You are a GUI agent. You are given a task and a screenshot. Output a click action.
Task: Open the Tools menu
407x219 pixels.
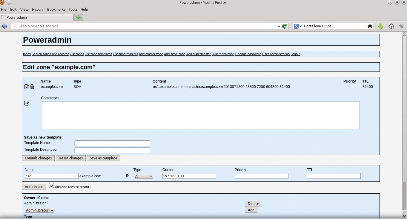(73, 9)
